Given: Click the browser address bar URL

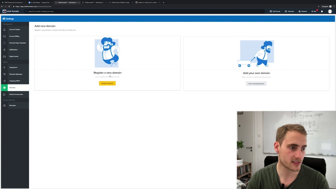Looking at the screenshot, I should (x=33, y=7).
